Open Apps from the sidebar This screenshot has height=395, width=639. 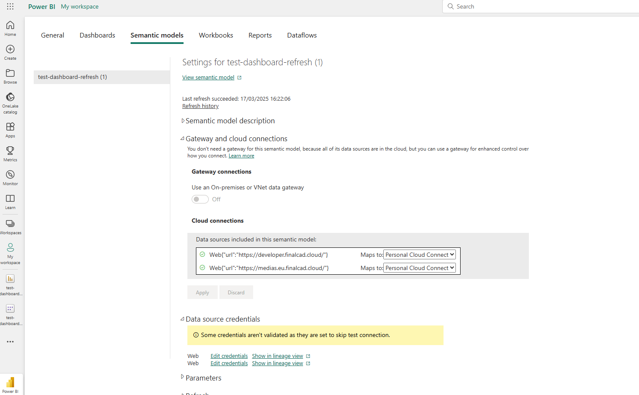point(10,130)
